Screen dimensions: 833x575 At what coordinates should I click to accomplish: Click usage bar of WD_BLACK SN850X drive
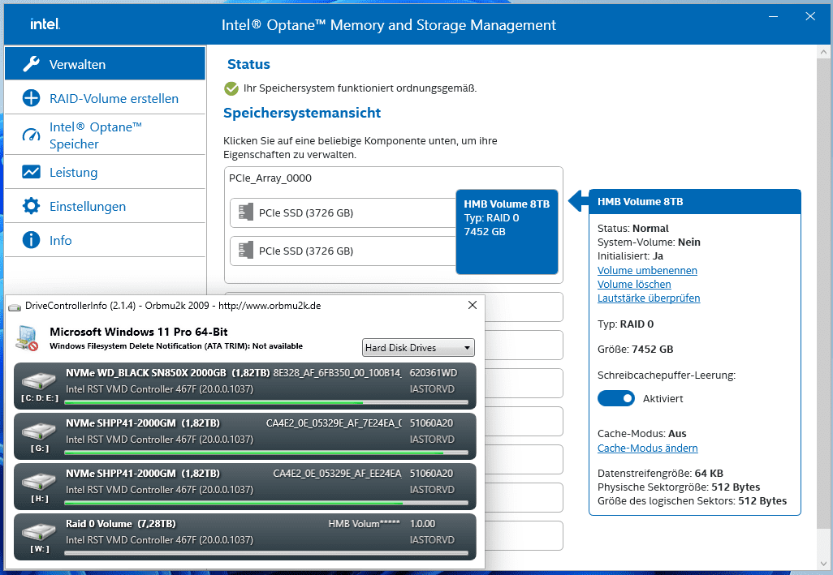point(266,402)
